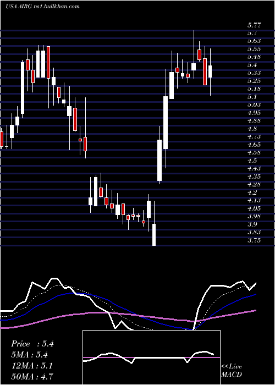
Task: Click the tall white candle at the highest wick
Action: tap(194, 67)
